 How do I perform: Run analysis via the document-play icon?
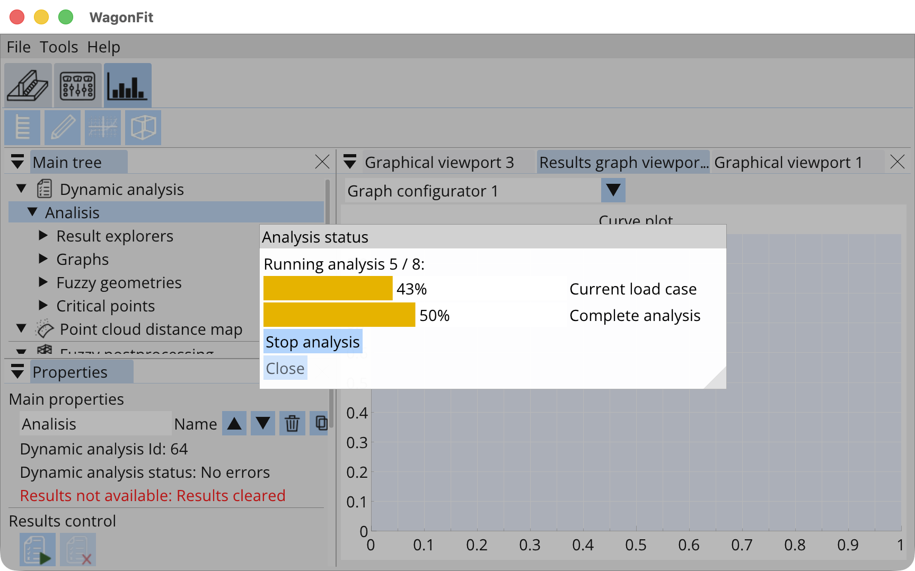37,550
